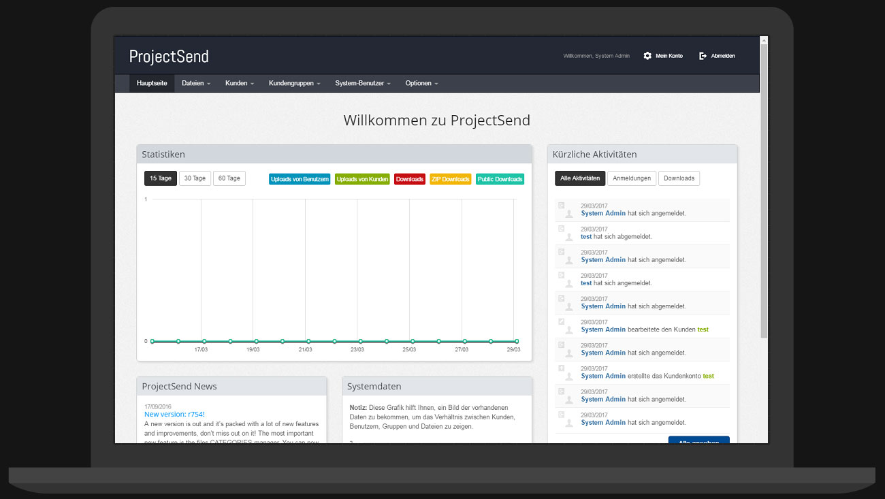
Task: Click 'System Admin' in the 'hat sich abgemeldet' row
Action: coord(603,306)
